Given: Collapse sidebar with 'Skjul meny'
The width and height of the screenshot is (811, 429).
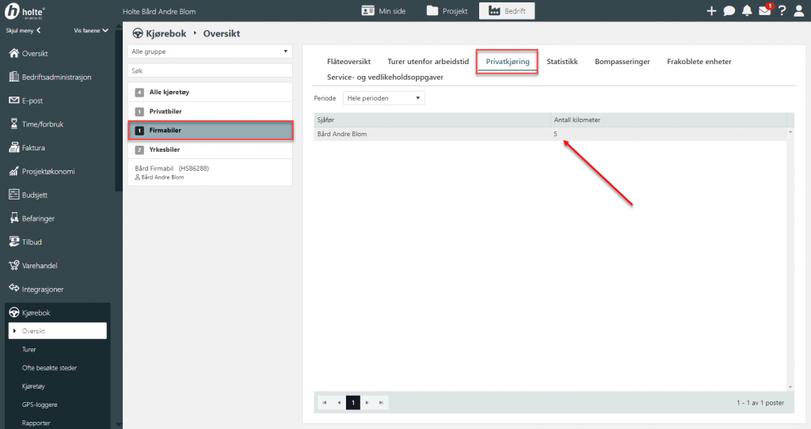Looking at the screenshot, I should click(24, 31).
